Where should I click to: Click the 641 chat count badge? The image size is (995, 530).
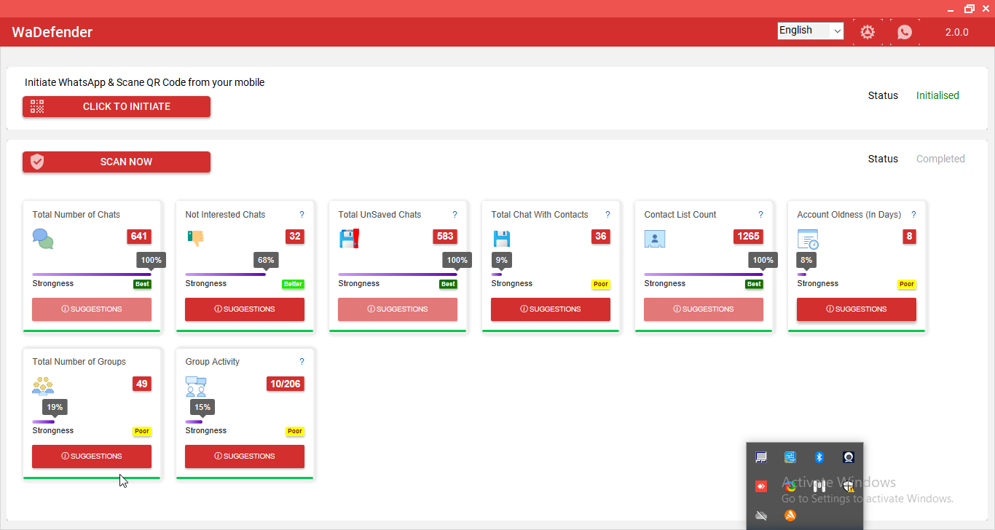[139, 237]
